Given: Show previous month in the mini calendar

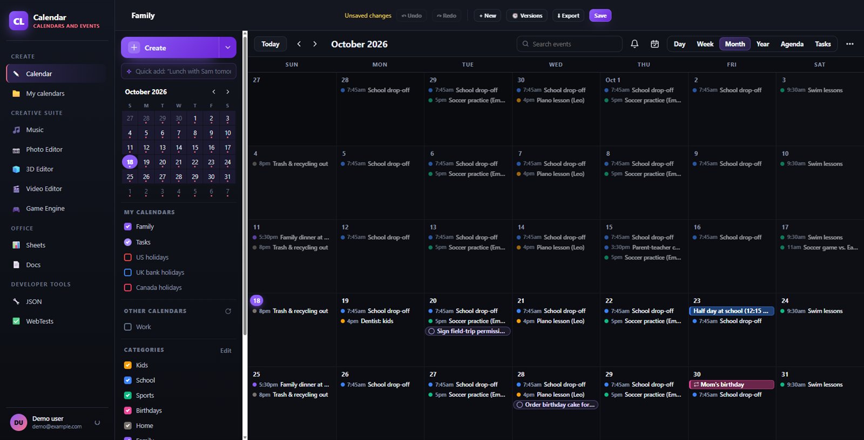Looking at the screenshot, I should pos(214,92).
